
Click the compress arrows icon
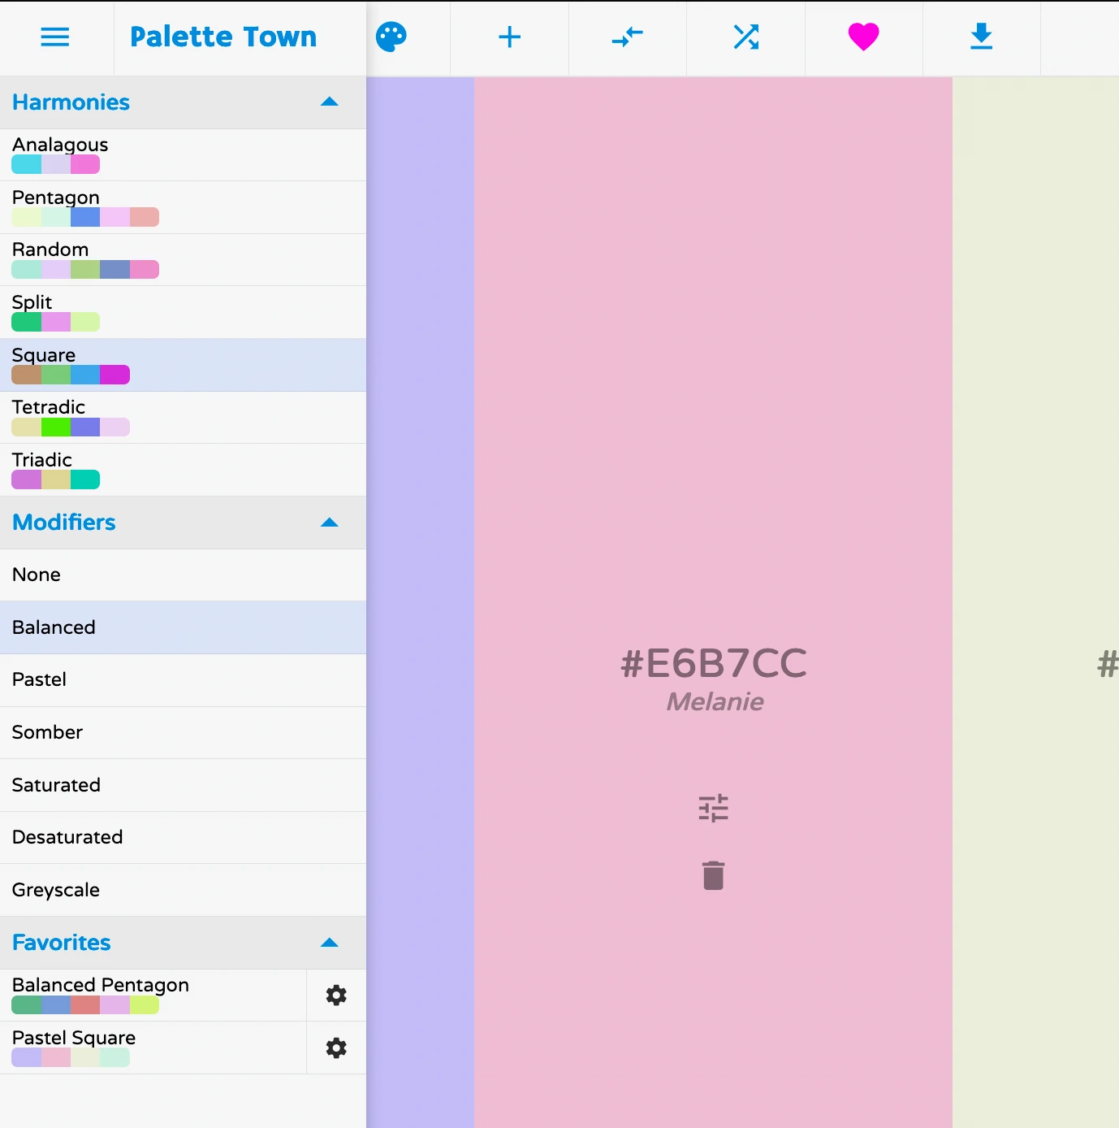pos(627,37)
